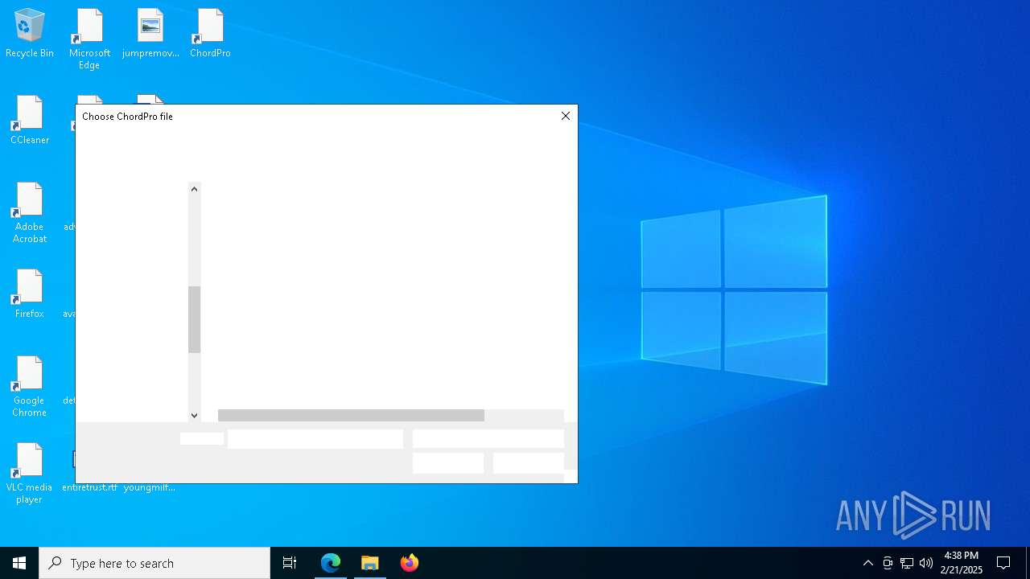Select the entiretrust.rtf file label
Image resolution: width=1030 pixels, height=579 pixels.
[89, 487]
